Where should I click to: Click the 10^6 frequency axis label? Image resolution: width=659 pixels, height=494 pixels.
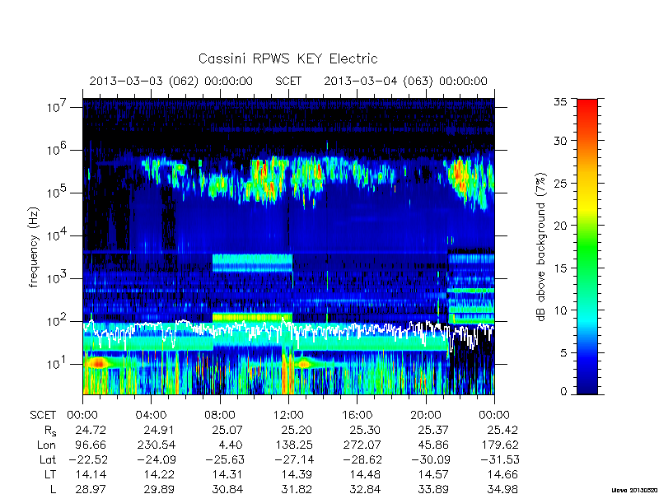(x=56, y=149)
